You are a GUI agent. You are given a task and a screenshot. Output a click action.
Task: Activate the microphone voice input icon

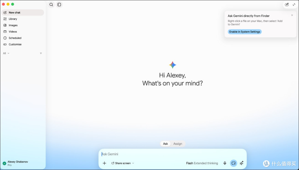tap(225, 163)
